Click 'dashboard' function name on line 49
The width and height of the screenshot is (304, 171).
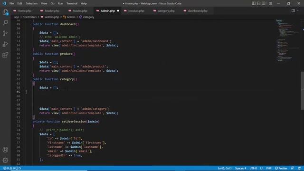point(67,24)
